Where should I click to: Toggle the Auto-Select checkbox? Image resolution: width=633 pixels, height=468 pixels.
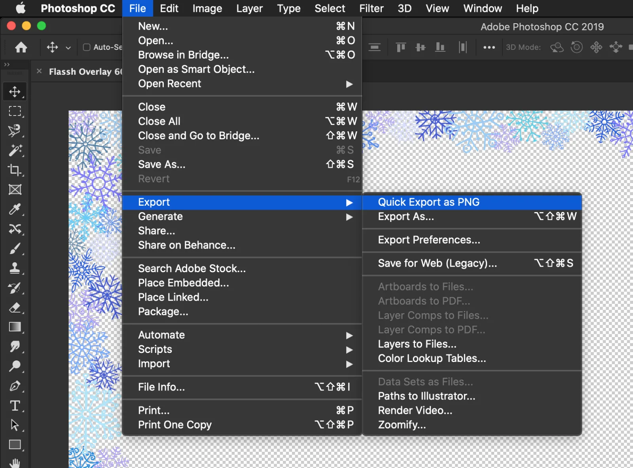pyautogui.click(x=87, y=47)
